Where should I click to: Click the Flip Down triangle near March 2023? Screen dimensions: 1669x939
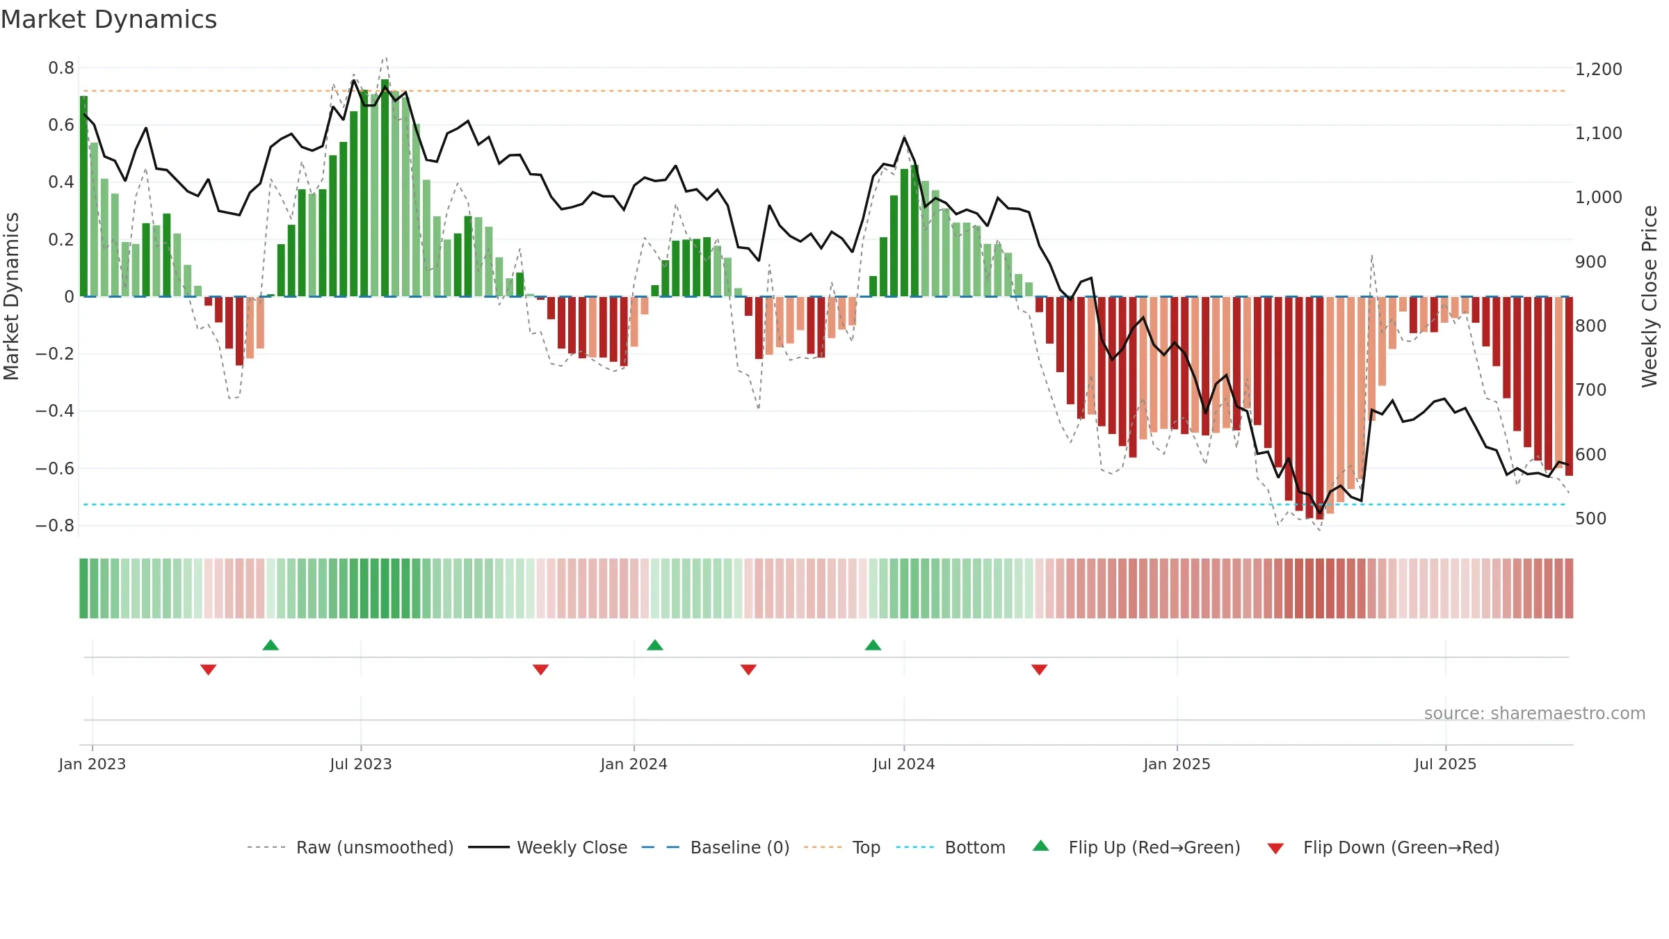[x=209, y=670]
